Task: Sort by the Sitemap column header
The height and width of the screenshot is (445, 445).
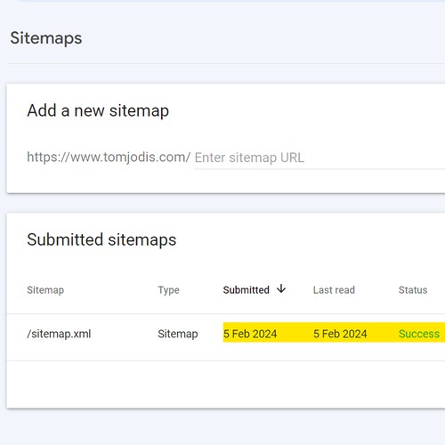Action: (45, 290)
